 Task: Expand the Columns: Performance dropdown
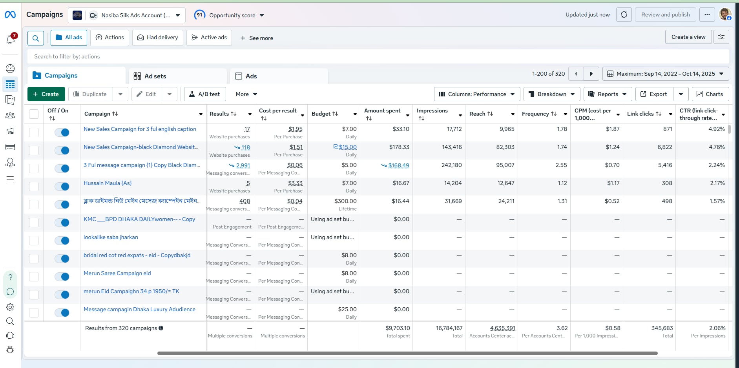point(476,94)
